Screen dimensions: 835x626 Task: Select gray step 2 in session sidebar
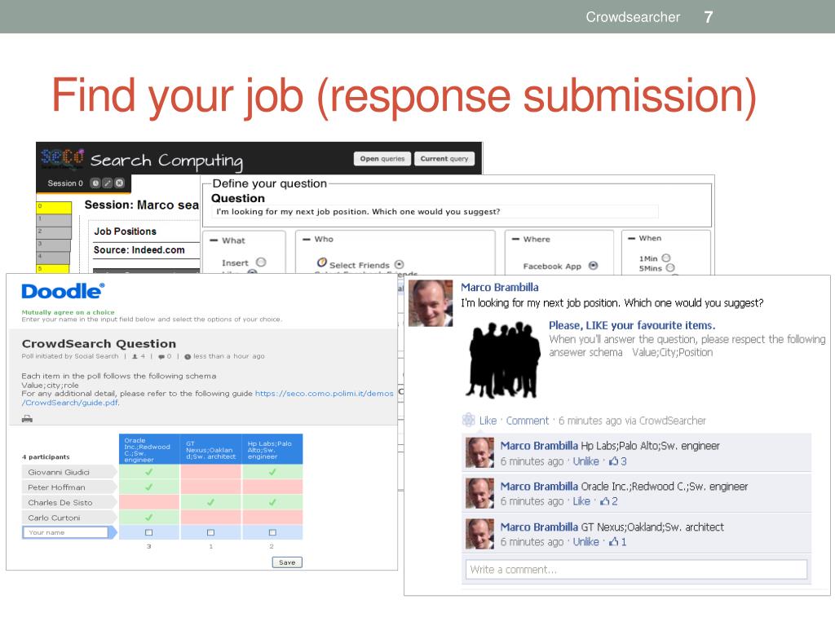pos(54,232)
